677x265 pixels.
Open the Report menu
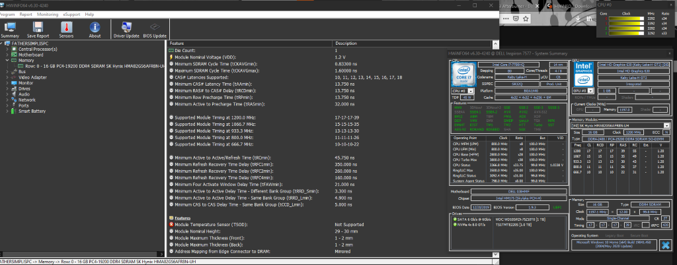(26, 15)
